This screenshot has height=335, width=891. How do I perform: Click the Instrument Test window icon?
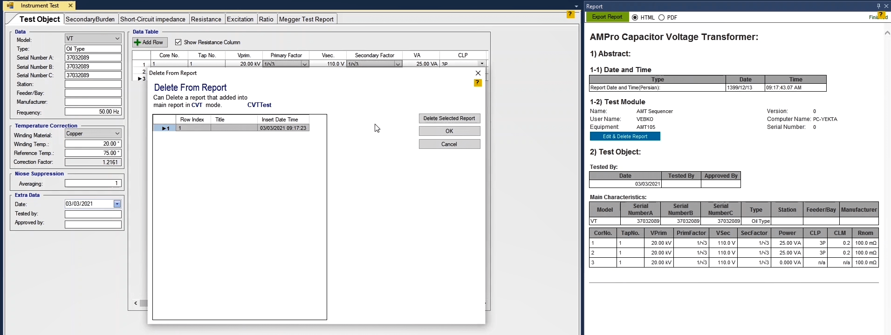point(10,6)
